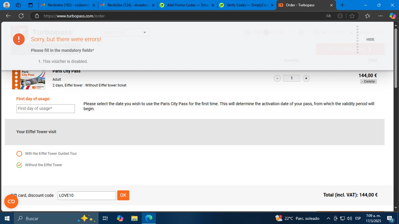The width and height of the screenshot is (399, 224).
Task: Click the Your Eiffel Tower visit heading
Action: click(x=36, y=132)
